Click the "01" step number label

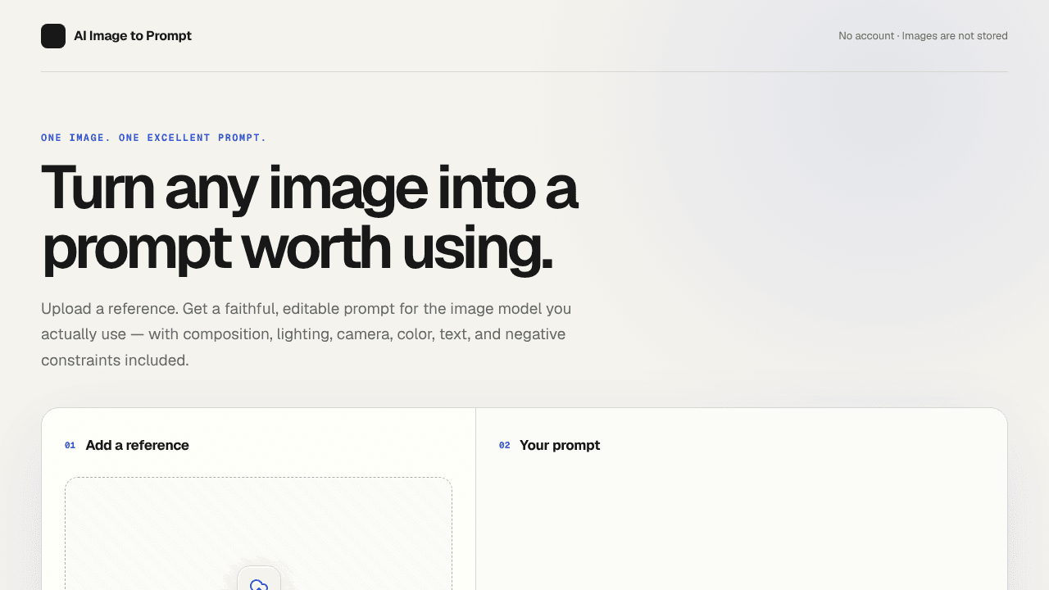[x=70, y=446]
